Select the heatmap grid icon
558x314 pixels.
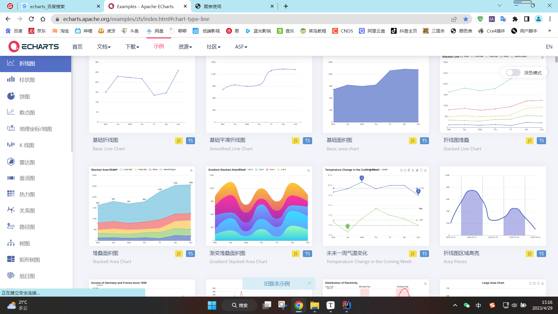click(x=11, y=194)
